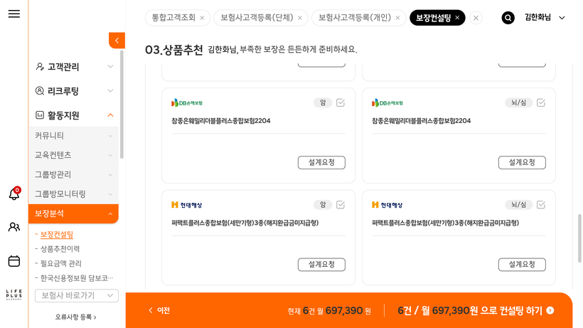This screenshot has width=583, height=328.
Task: Expand the 고객관리 menu section
Action: point(74,67)
